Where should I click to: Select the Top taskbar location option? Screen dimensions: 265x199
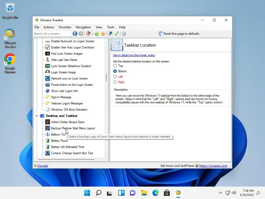point(115,66)
